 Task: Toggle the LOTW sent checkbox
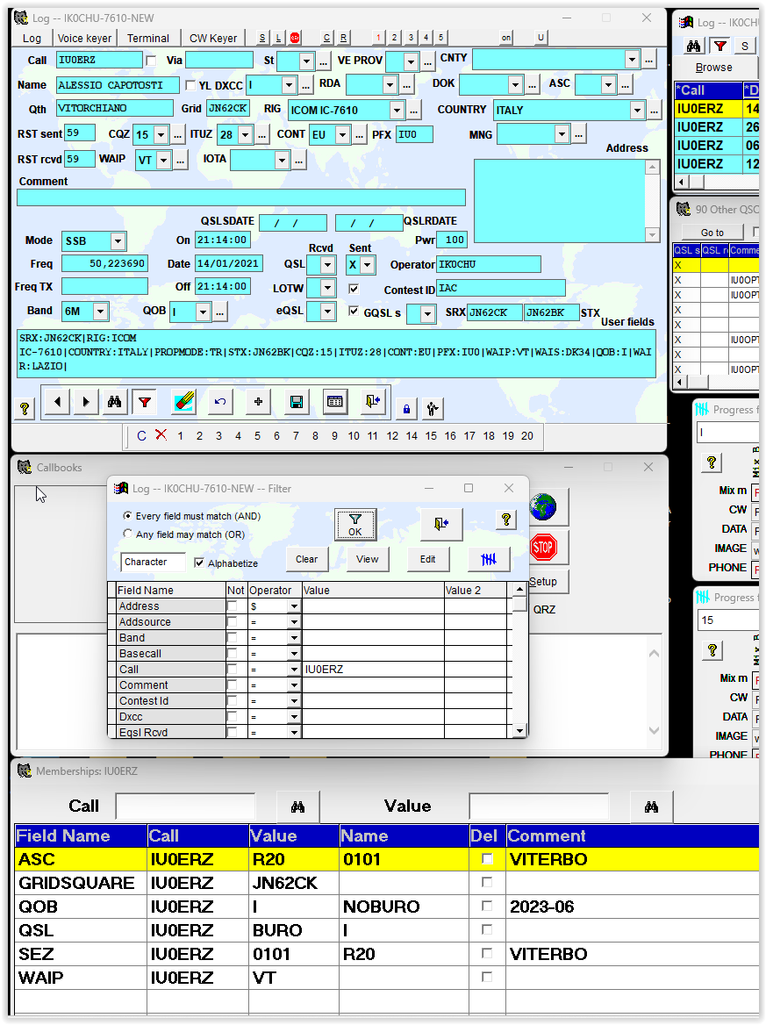[354, 288]
